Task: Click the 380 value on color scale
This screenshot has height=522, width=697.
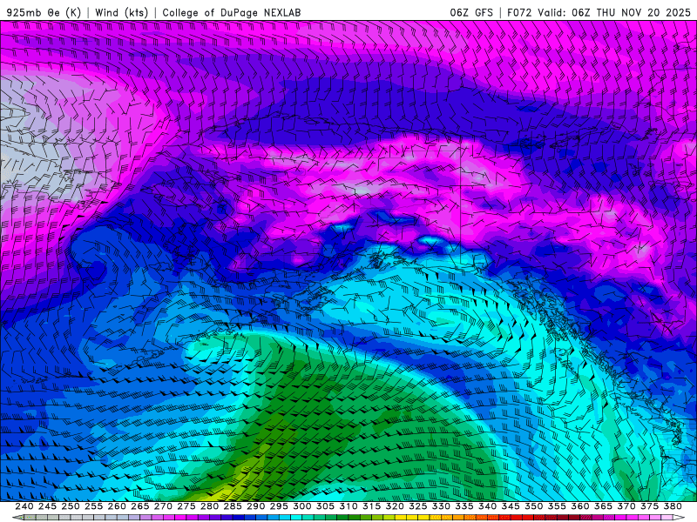Action: (673, 506)
